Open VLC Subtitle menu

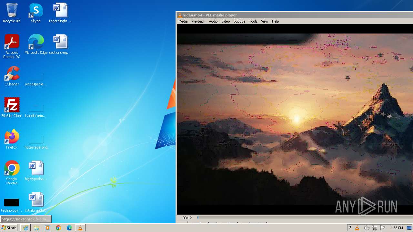tap(239, 21)
